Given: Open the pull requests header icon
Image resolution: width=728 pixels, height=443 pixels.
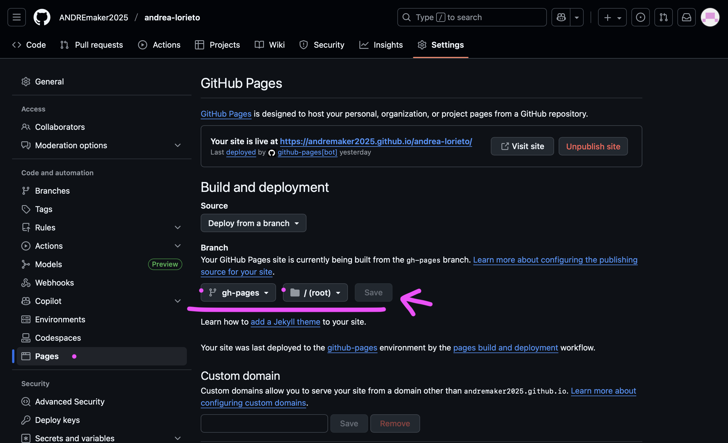Looking at the screenshot, I should (x=663, y=18).
